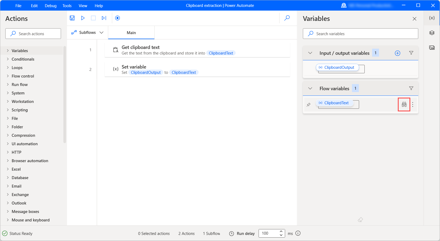Click the Search actions field
The image size is (440, 241).
coord(33,34)
